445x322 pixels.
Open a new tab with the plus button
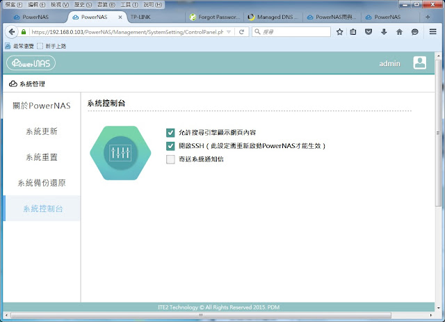[428, 17]
